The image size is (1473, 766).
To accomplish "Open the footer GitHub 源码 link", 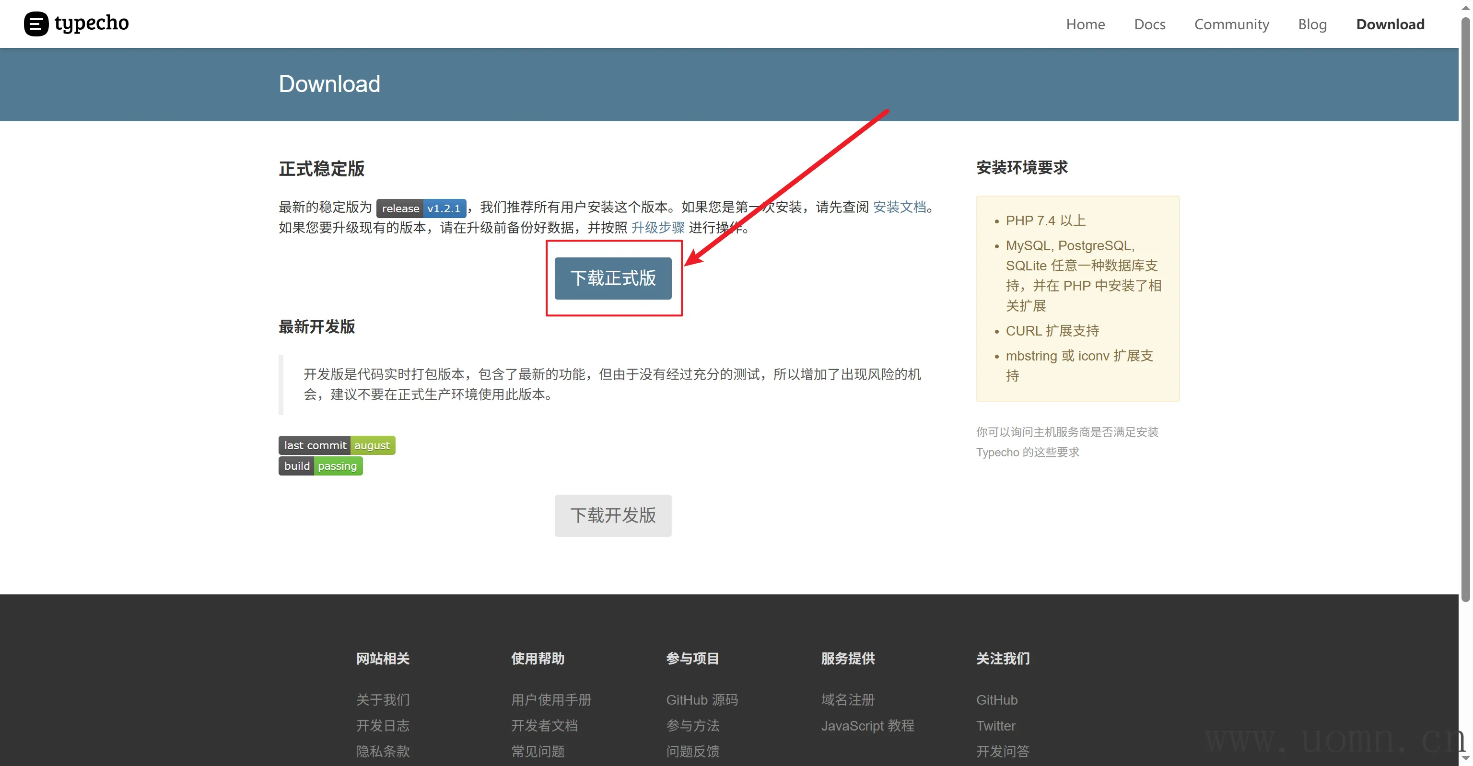I will click(701, 700).
